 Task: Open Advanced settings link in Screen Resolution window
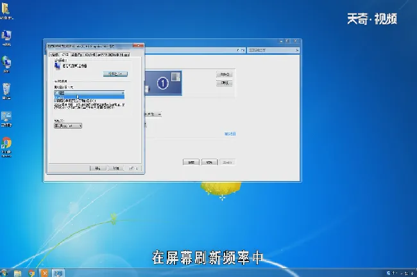pos(230,134)
